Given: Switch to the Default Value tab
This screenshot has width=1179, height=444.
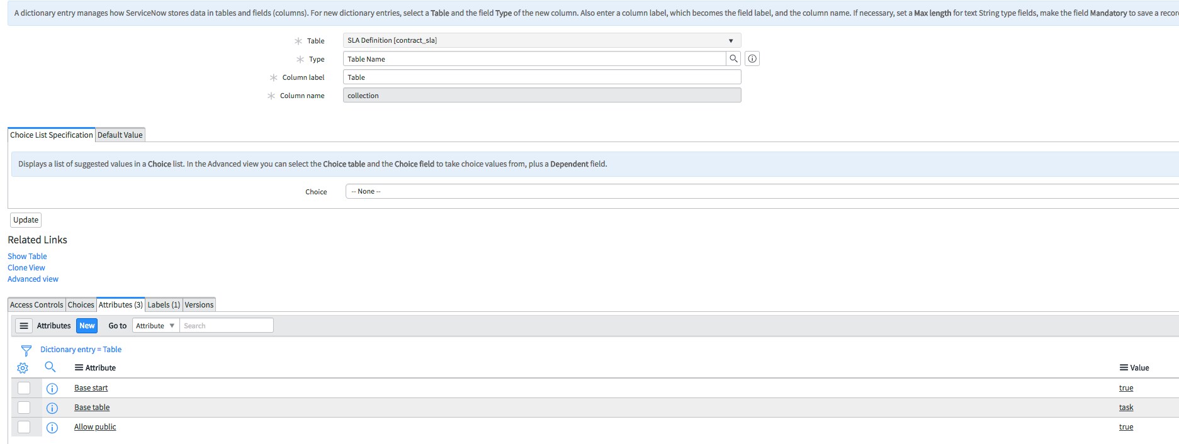Looking at the screenshot, I should point(120,135).
